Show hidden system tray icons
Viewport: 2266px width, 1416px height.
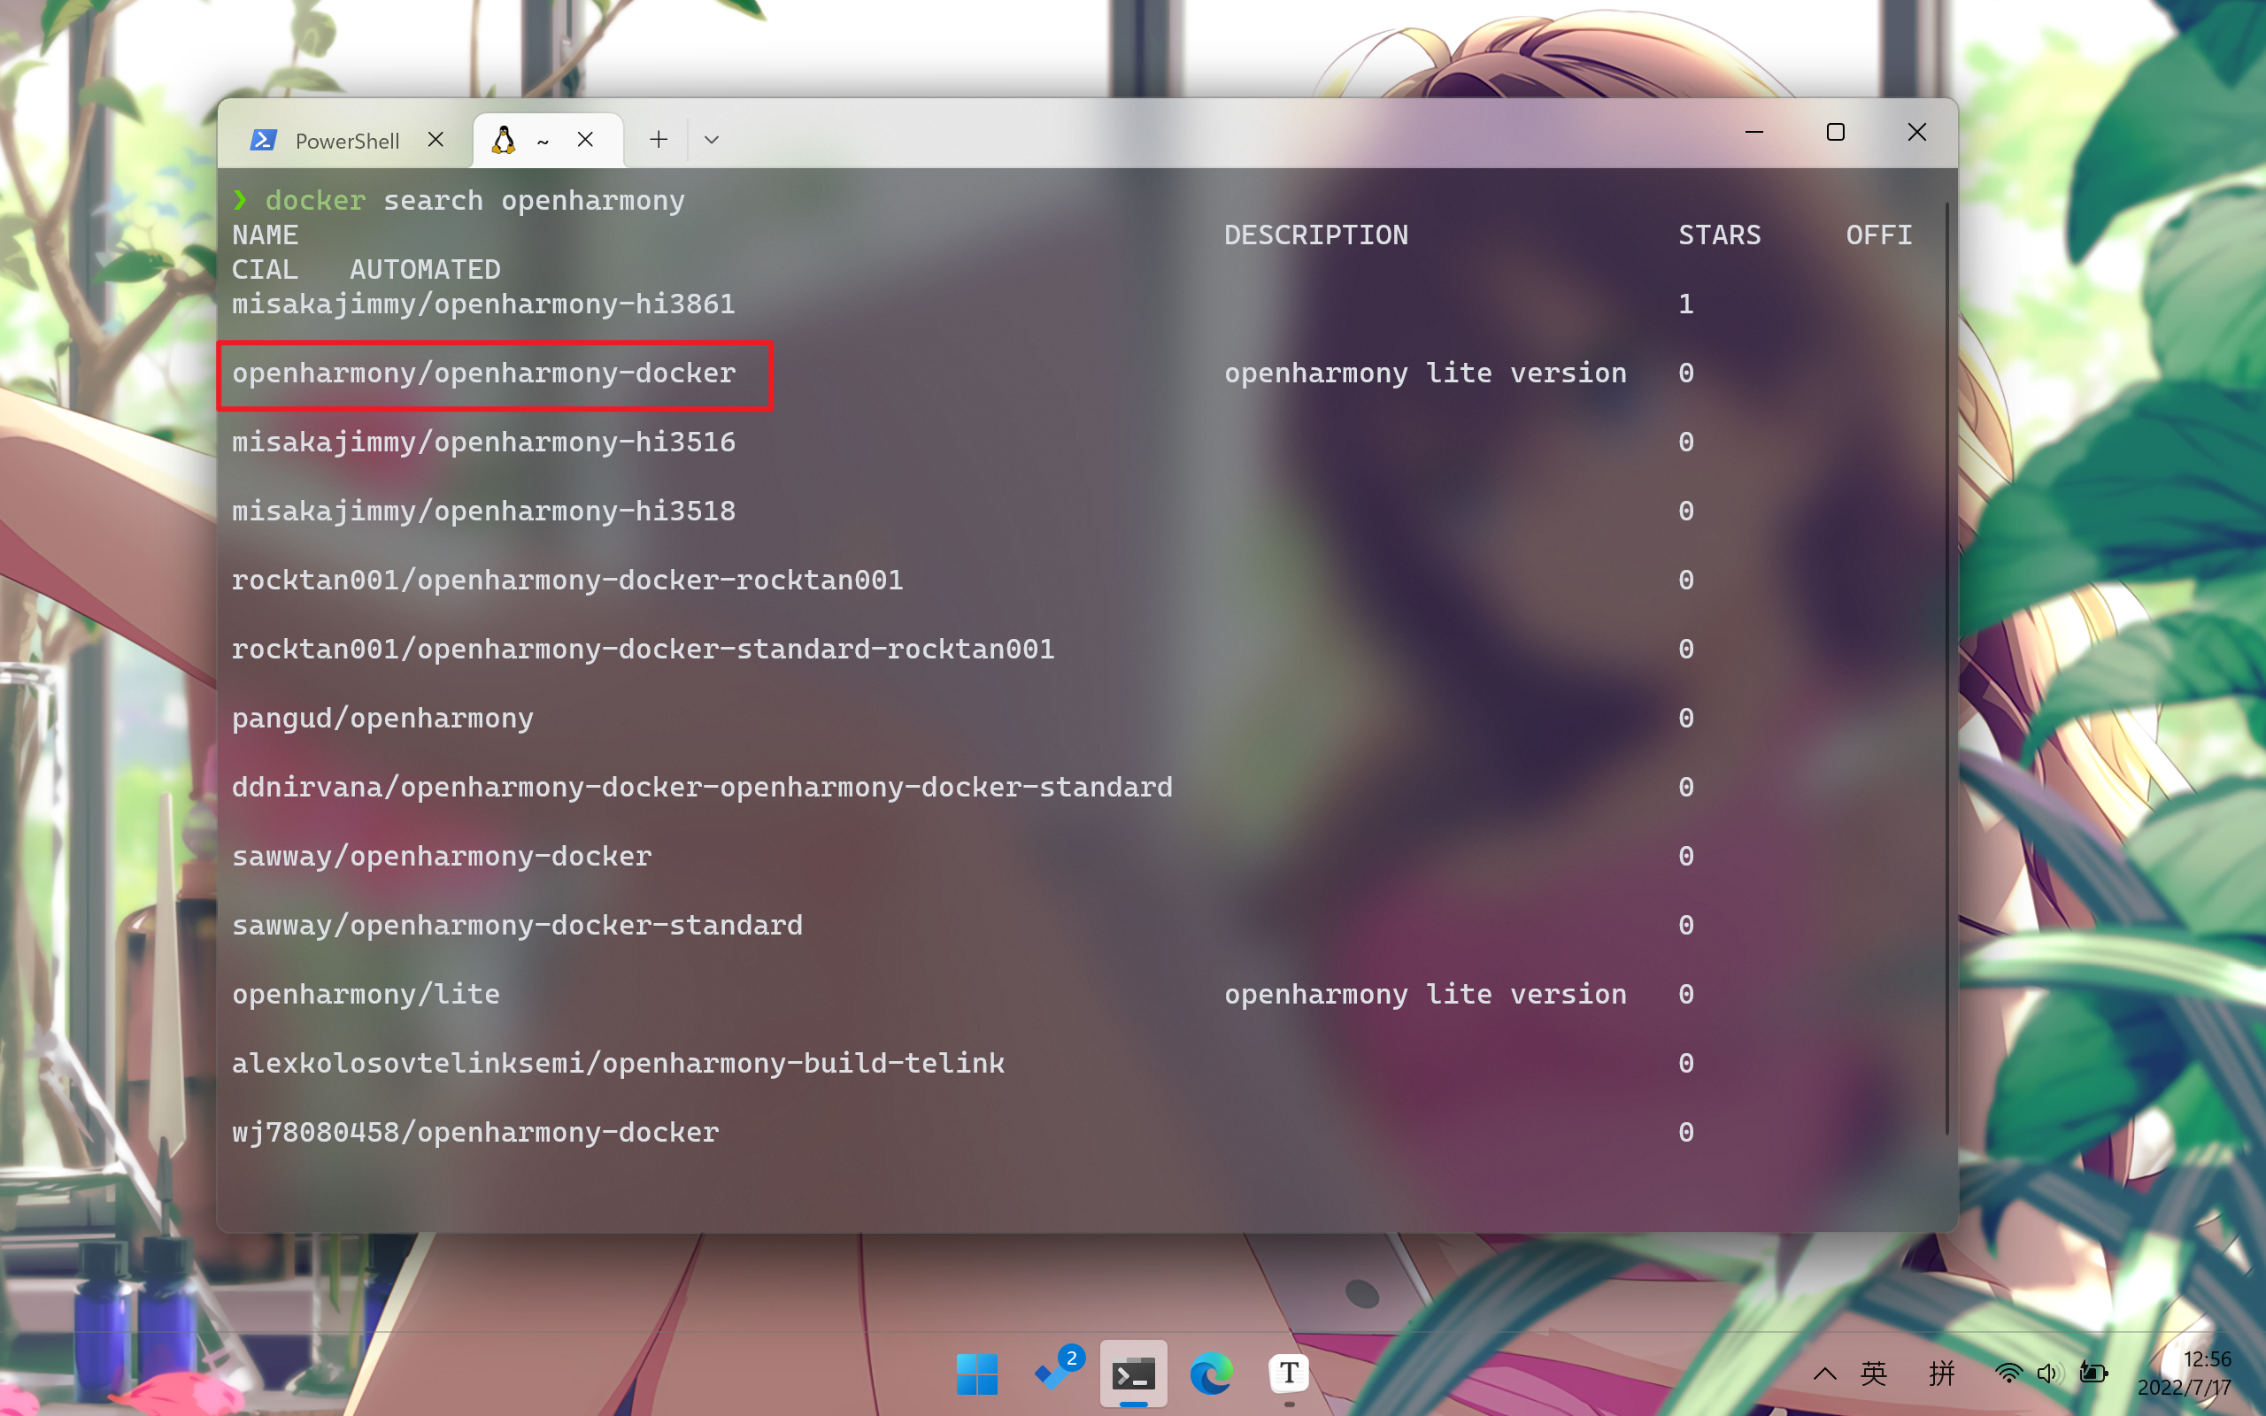pos(1824,1374)
